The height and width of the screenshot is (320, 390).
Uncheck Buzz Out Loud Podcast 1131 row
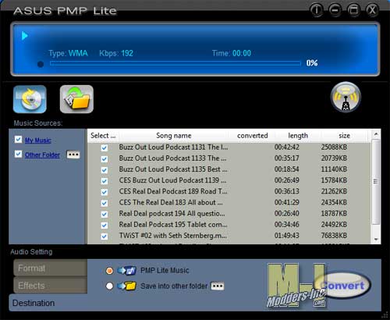[x=105, y=148]
